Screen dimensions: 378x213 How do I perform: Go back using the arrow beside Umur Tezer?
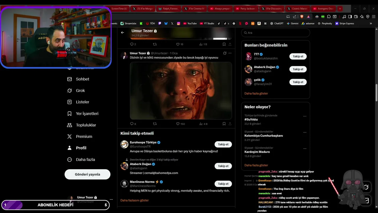pyautogui.click(x=123, y=33)
